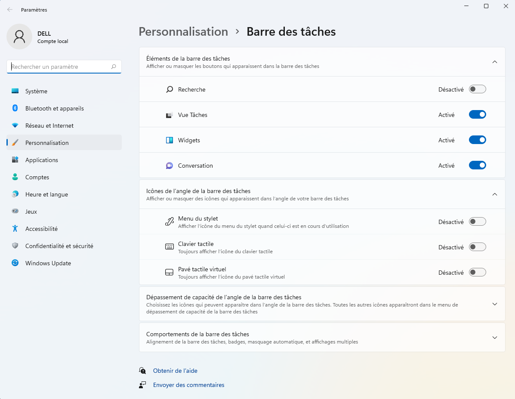Screen dimensions: 515x399
Task: Open the Obtenir de l'aide link
Action: click(175, 371)
